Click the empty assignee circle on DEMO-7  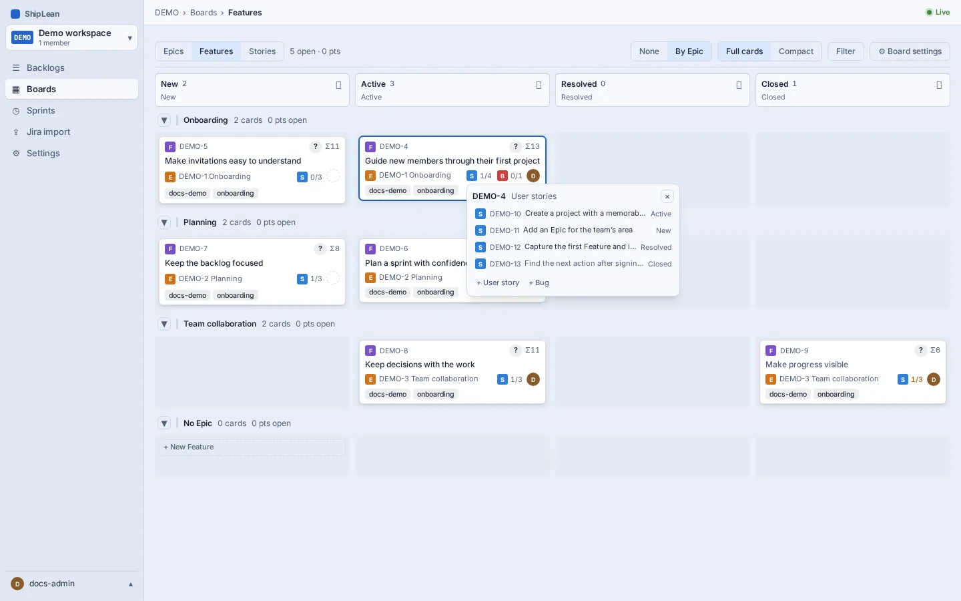click(x=333, y=278)
